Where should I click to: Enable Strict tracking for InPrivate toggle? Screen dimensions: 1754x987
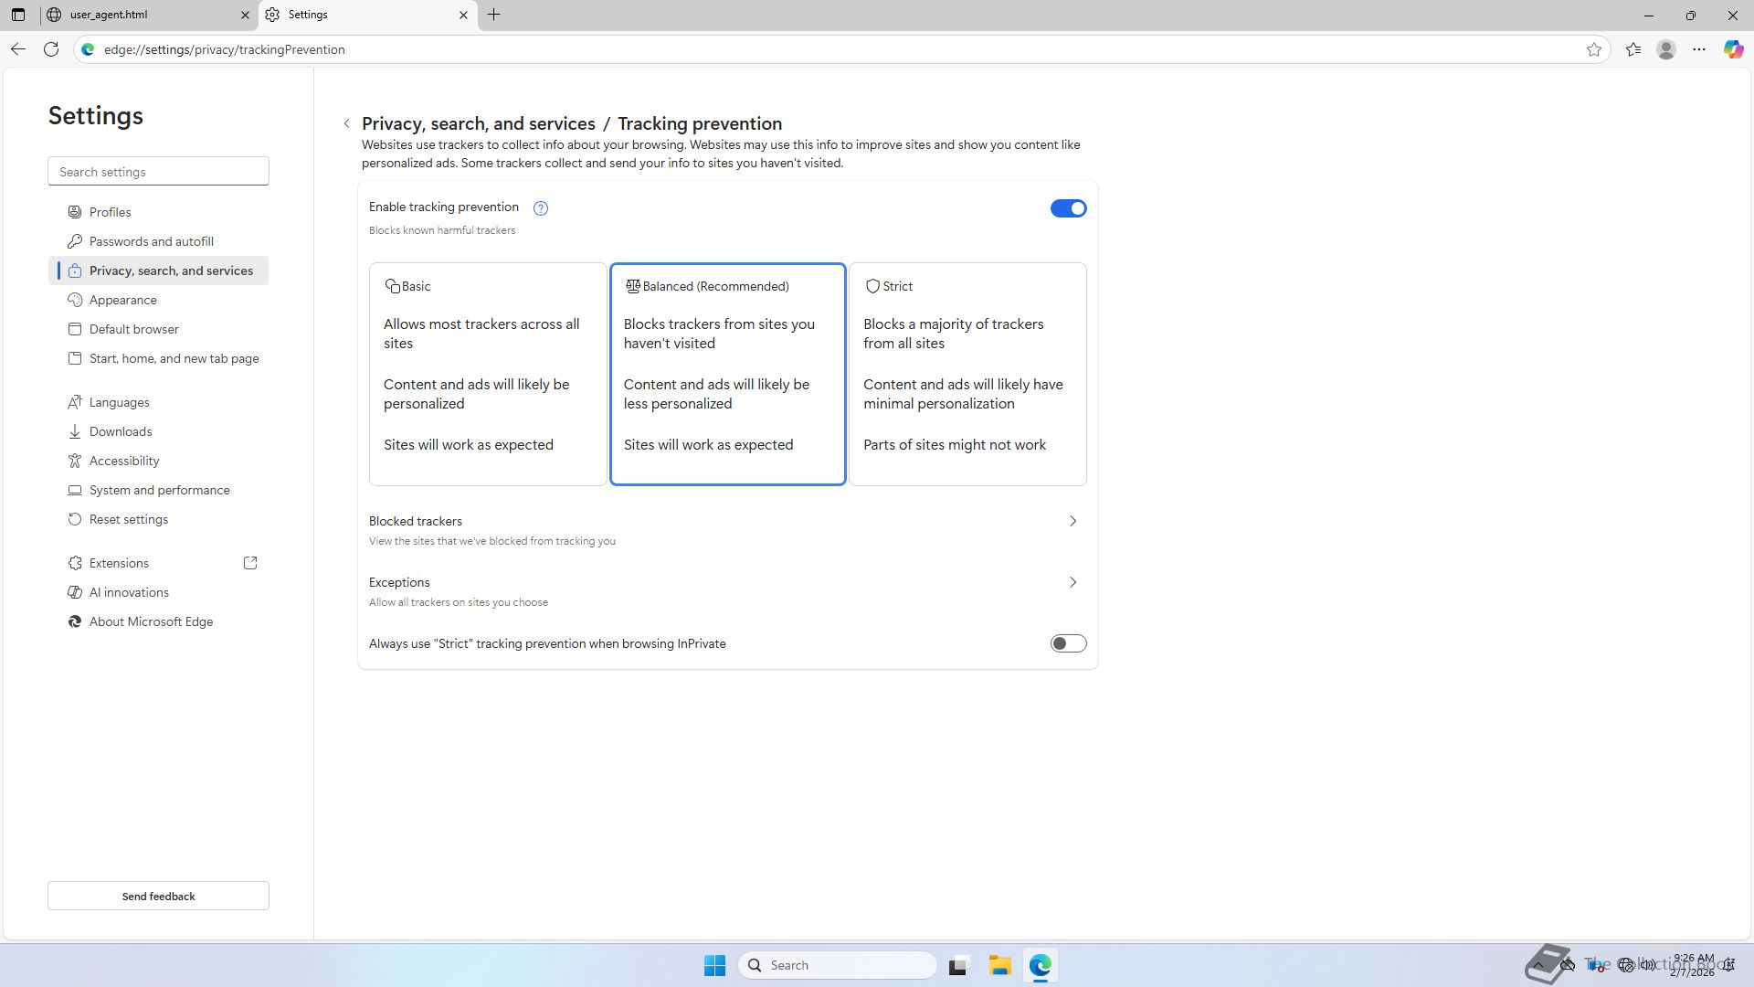(x=1068, y=643)
